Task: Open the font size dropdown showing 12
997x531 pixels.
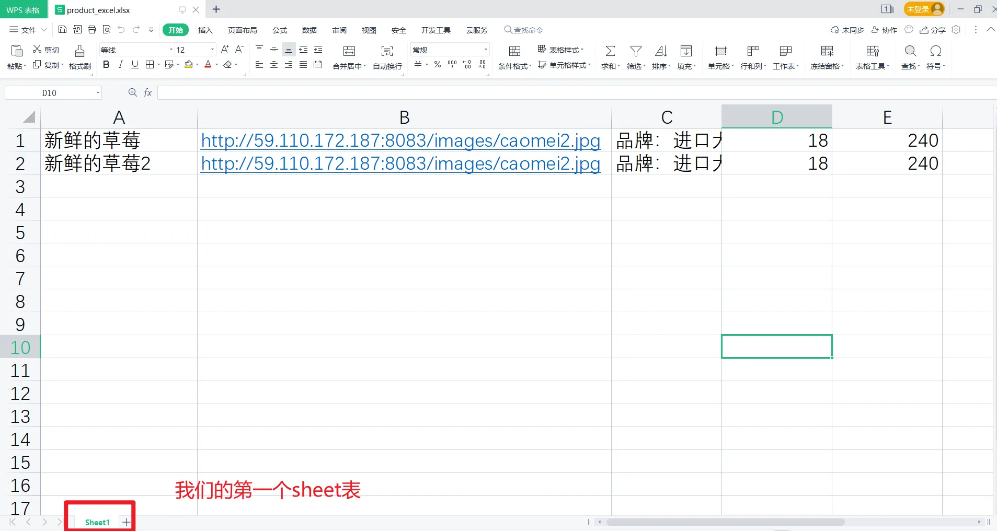Action: click(212, 50)
